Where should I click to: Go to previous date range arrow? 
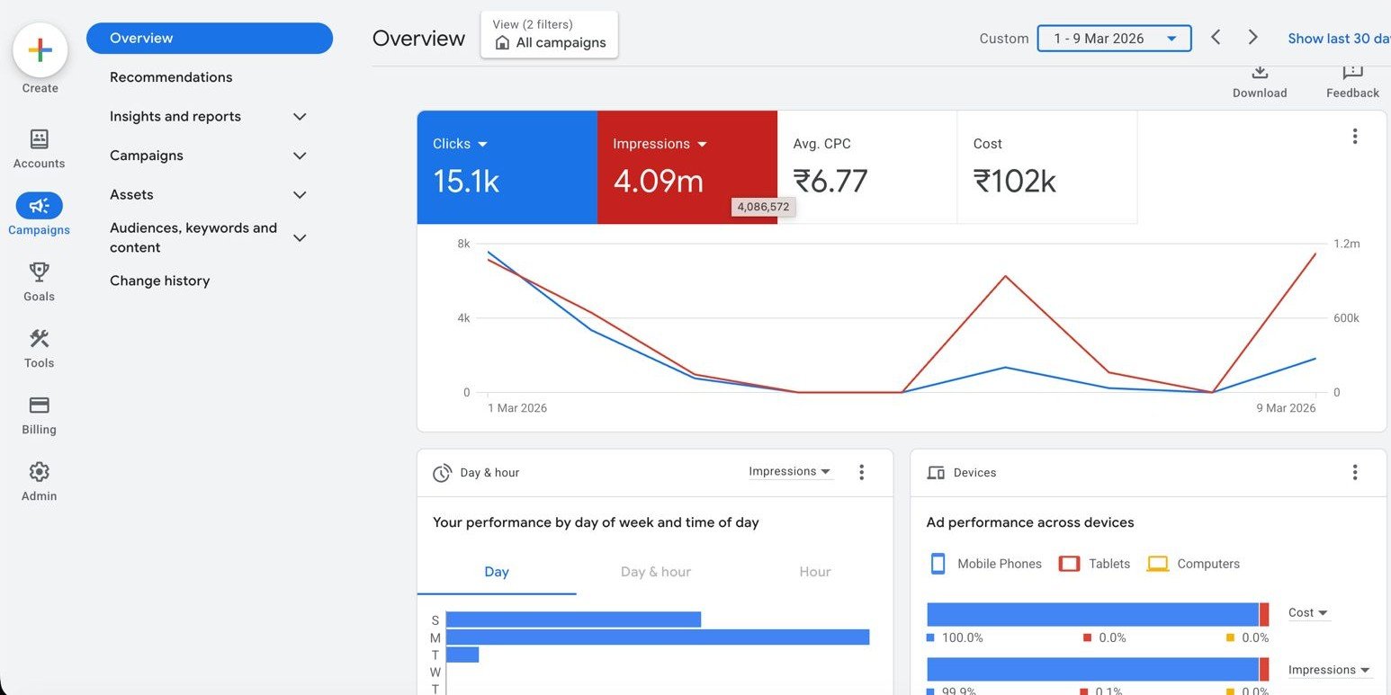tap(1216, 38)
